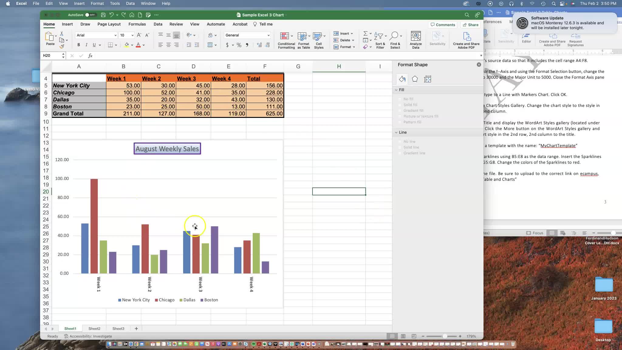Viewport: 622px width, 350px height.
Task: Apply Percent Style to number
Action: tap(239, 45)
